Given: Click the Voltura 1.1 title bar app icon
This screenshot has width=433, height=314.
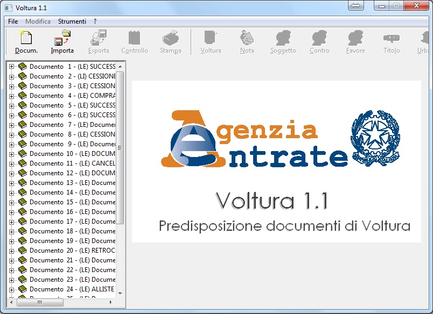Looking at the screenshot, I should coord(9,8).
